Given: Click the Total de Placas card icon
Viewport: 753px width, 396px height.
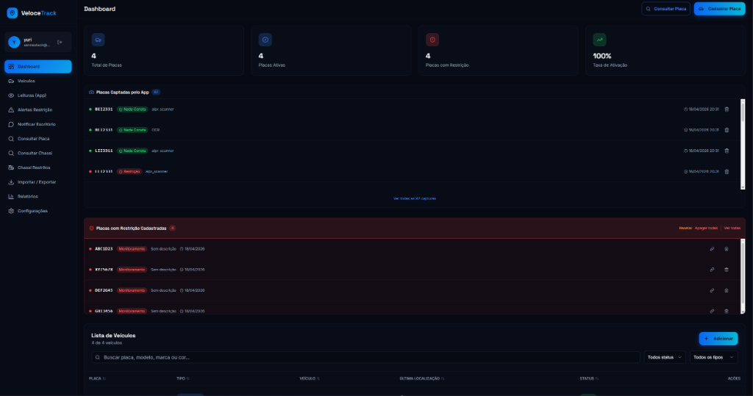Looking at the screenshot, I should (98, 40).
